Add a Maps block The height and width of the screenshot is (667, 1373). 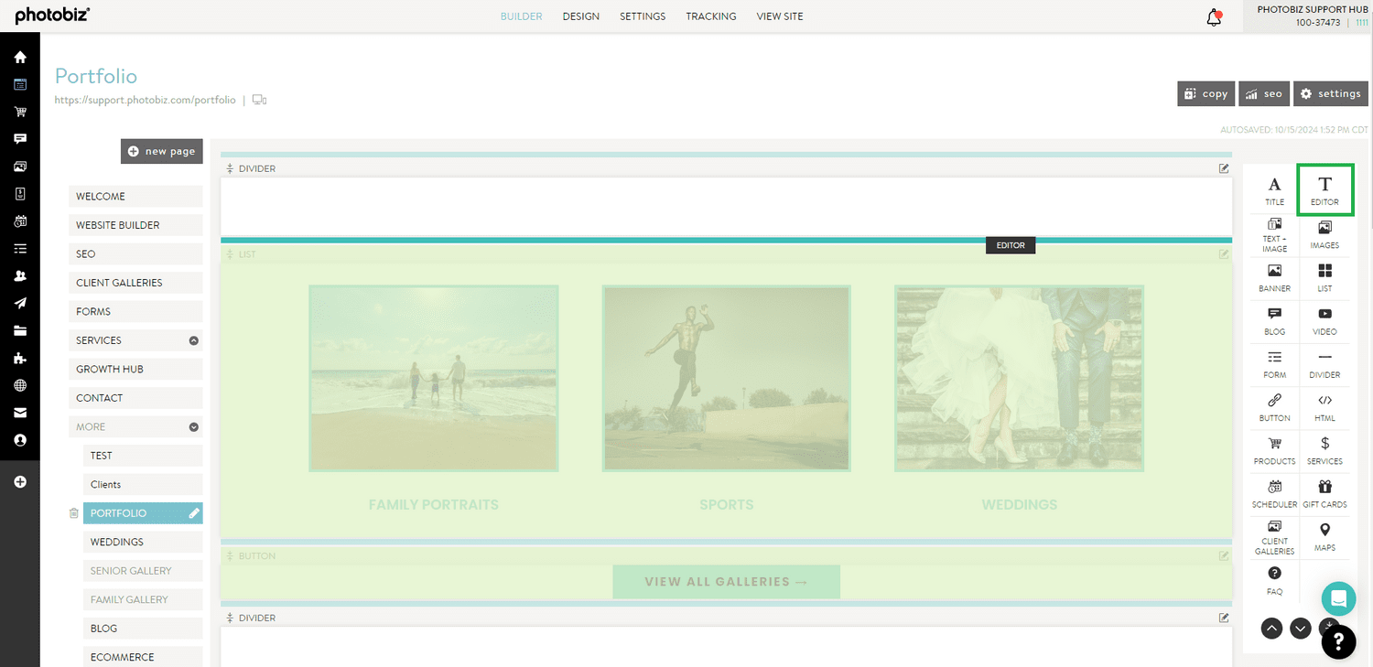(1324, 537)
